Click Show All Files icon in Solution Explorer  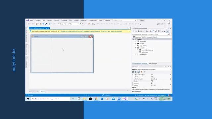pyautogui.click(x=159, y=31)
